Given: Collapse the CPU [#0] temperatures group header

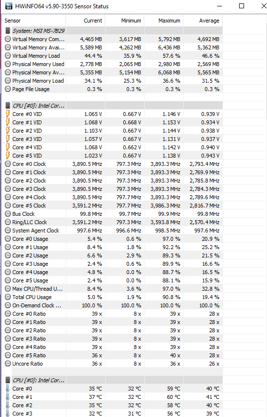Looking at the screenshot, I should point(38,380).
